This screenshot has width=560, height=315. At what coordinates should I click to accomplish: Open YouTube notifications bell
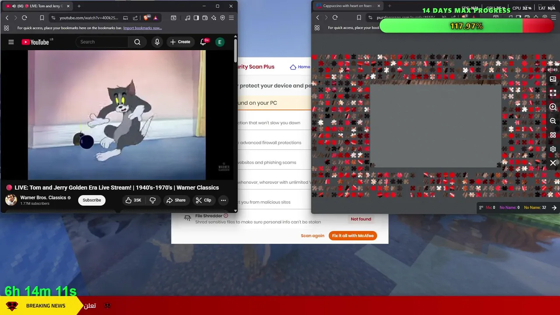[x=203, y=42]
